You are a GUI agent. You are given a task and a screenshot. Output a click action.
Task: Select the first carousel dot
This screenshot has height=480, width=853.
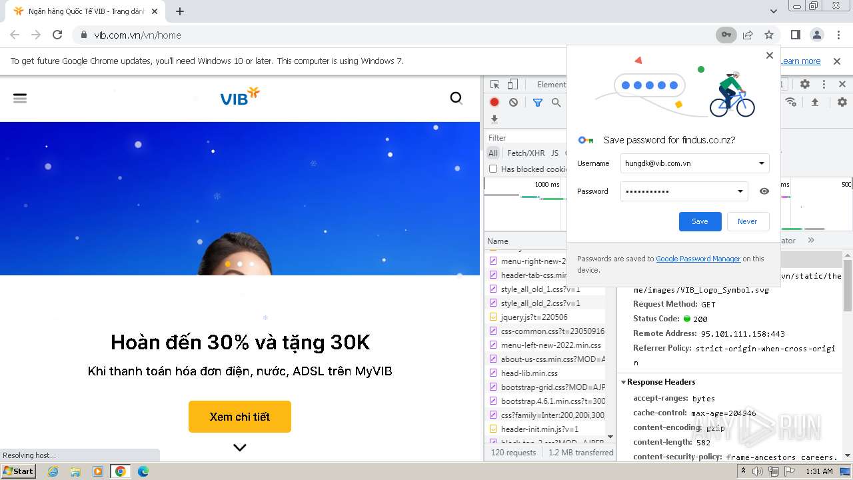coord(228,264)
